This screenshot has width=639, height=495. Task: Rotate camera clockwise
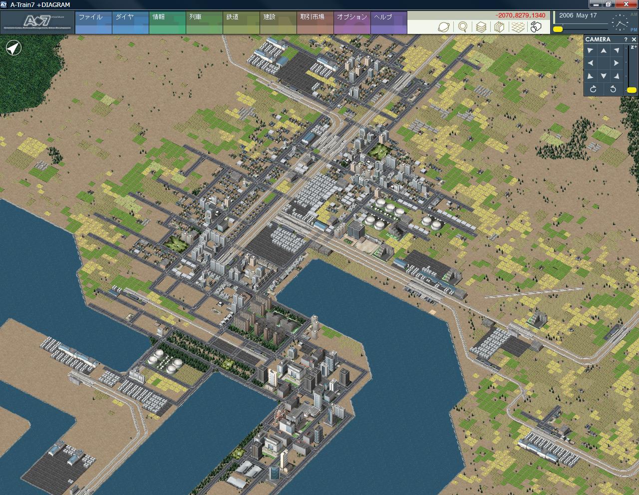(x=593, y=89)
